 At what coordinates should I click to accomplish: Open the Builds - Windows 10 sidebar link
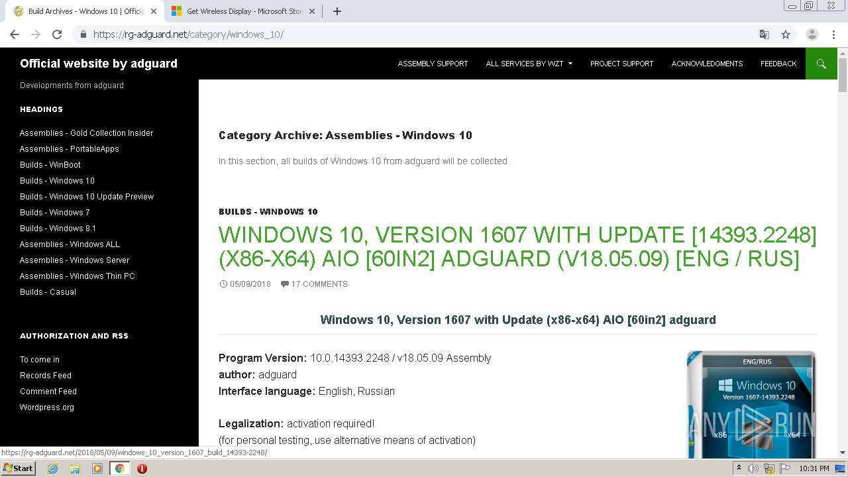57,181
